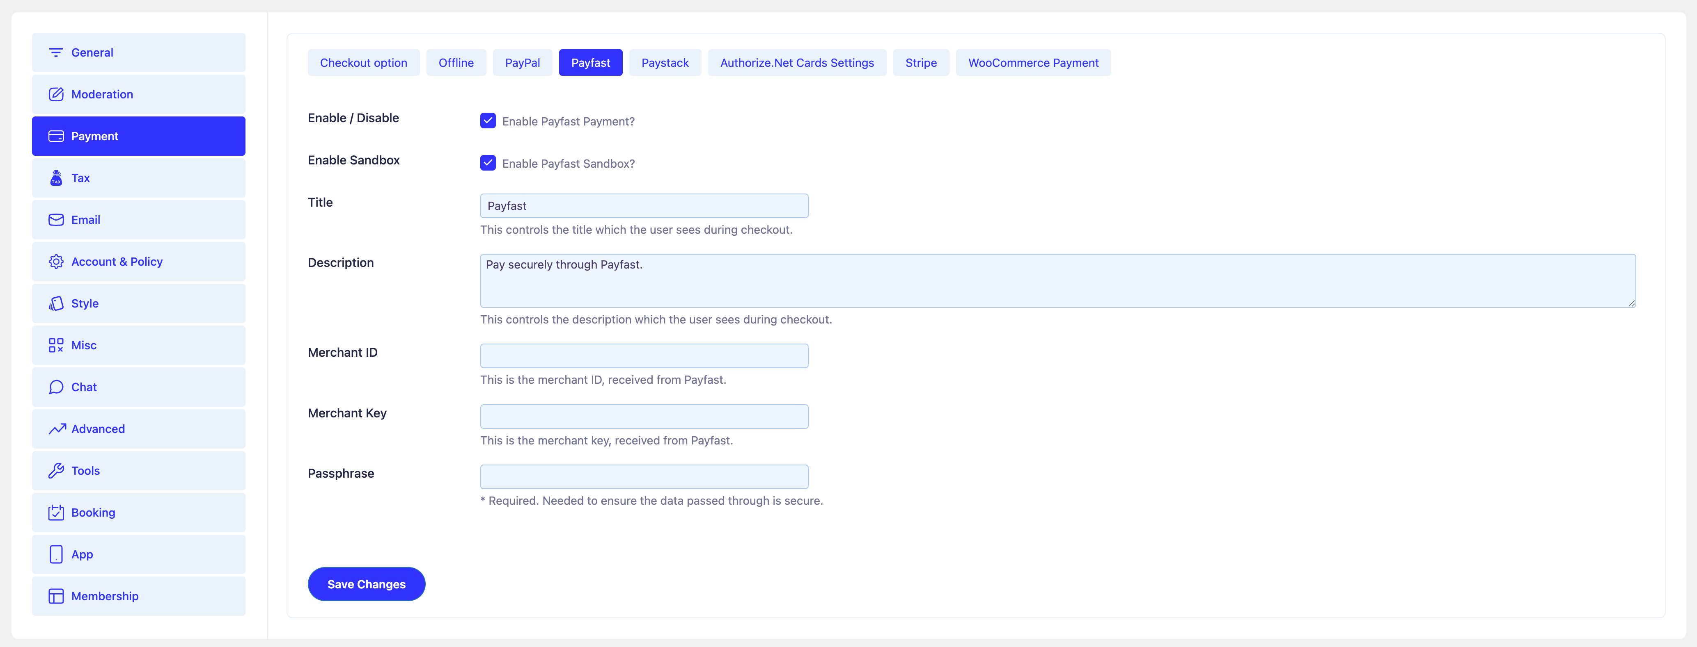The width and height of the screenshot is (1697, 647).
Task: Click the Passphrase input field
Action: pyautogui.click(x=644, y=476)
